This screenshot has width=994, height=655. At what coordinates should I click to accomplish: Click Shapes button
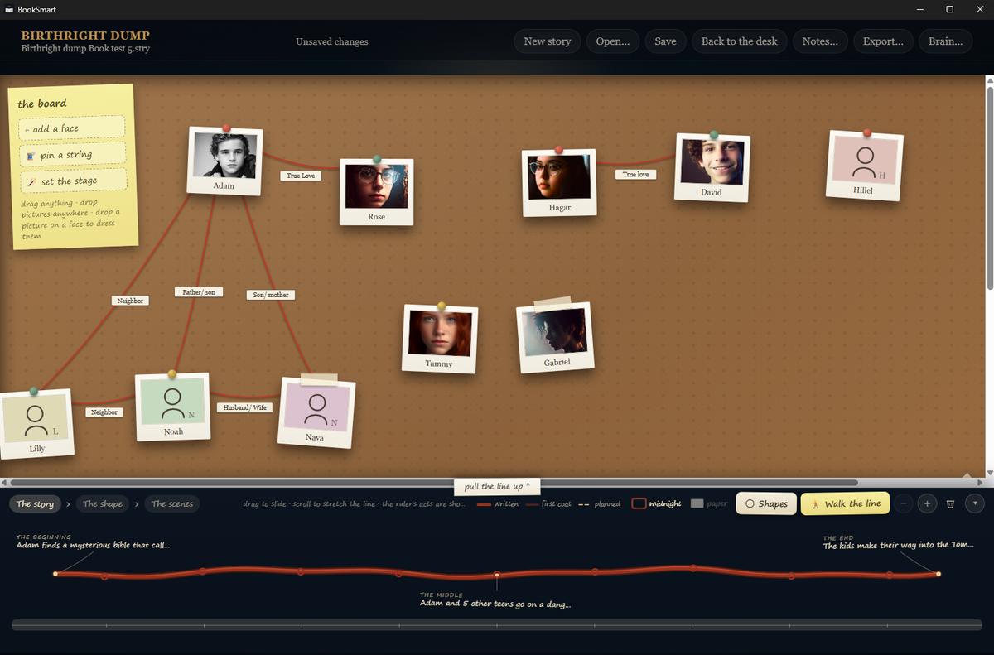[x=766, y=503]
